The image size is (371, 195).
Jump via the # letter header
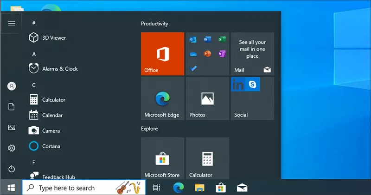pyautogui.click(x=34, y=23)
